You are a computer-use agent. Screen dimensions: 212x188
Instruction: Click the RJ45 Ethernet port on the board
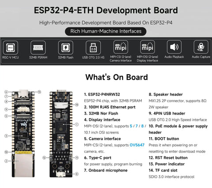23,165
